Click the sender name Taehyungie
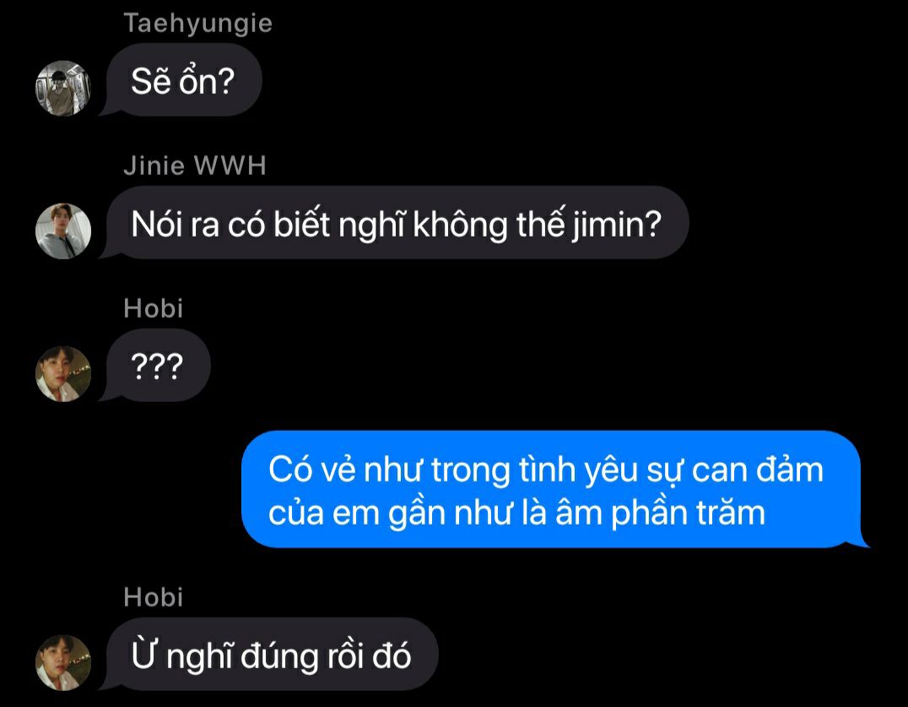Image resolution: width=908 pixels, height=707 pixels. point(198,23)
